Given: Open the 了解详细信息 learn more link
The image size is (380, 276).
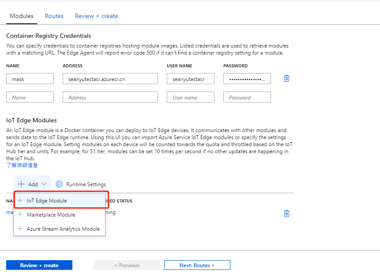Looking at the screenshot, I should point(22,165).
